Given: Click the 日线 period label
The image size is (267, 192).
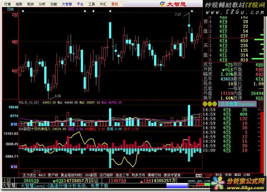Looking at the screenshot, I should [10, 9].
